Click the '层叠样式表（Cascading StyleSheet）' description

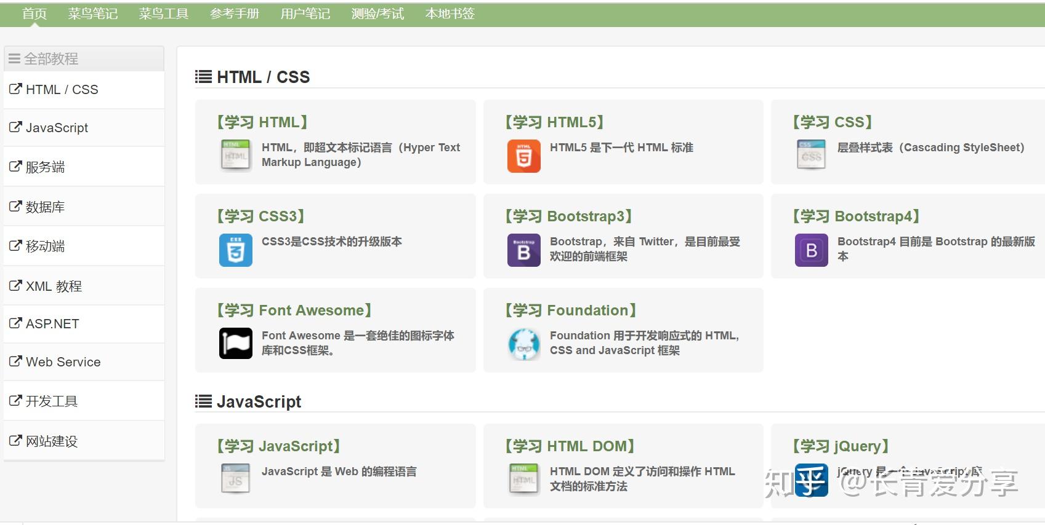931,148
